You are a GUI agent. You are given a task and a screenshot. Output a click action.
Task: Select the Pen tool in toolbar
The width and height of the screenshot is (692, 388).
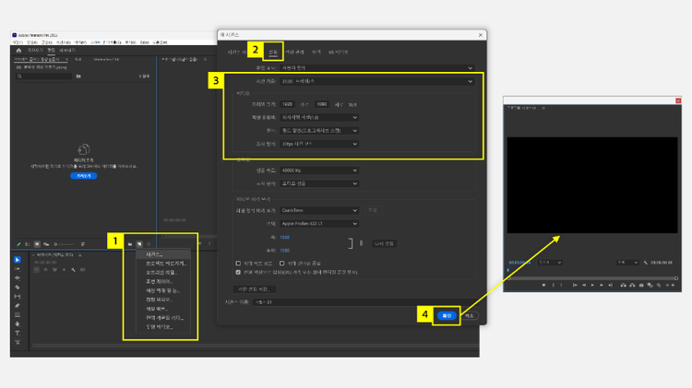pyautogui.click(x=18, y=306)
